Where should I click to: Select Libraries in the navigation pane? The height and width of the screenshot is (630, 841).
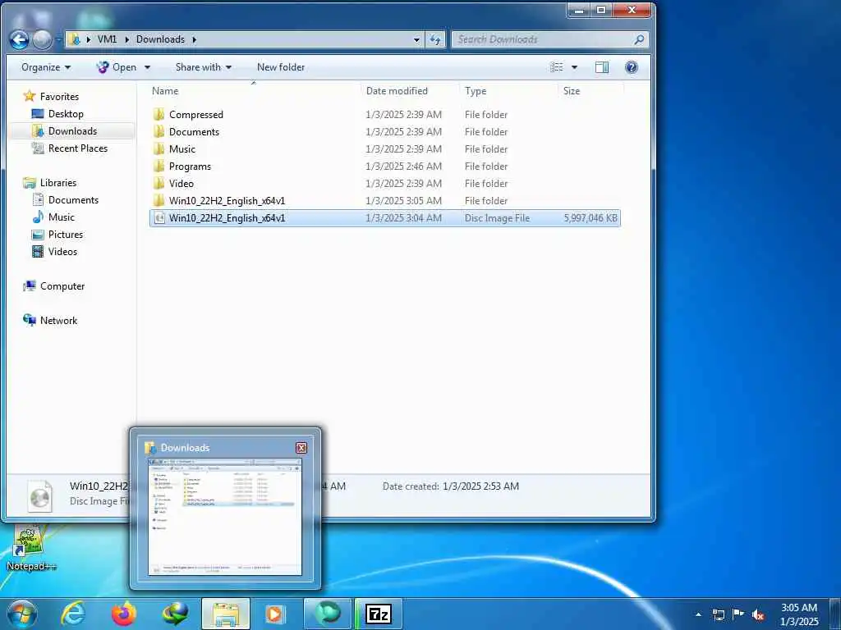58,183
